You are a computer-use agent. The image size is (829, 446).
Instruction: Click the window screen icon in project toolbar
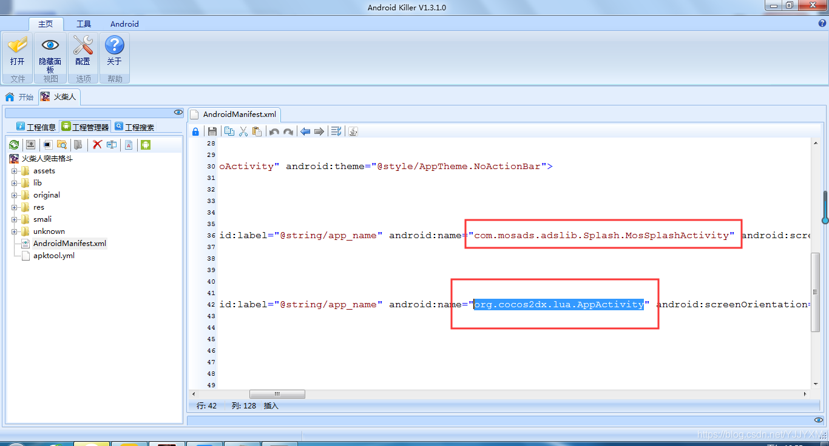click(x=47, y=145)
